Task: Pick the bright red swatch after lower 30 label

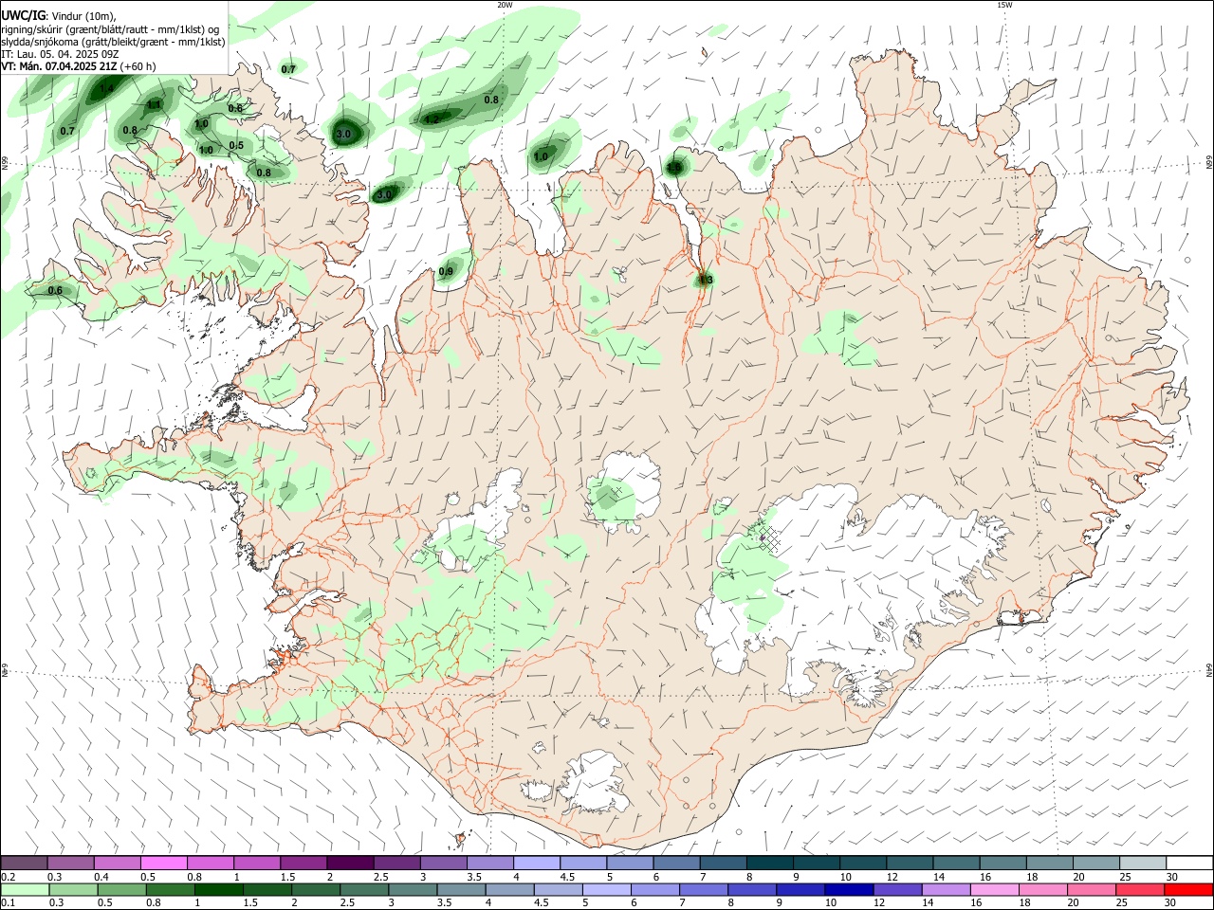Action: pos(1189,889)
